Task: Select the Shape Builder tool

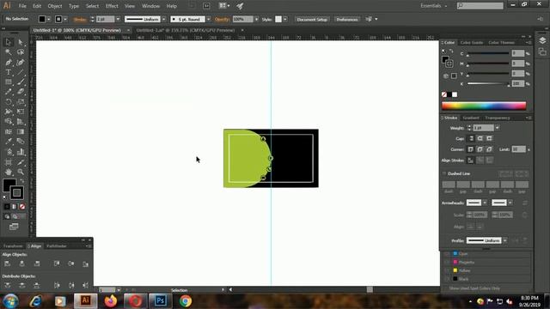Action: tap(9, 122)
